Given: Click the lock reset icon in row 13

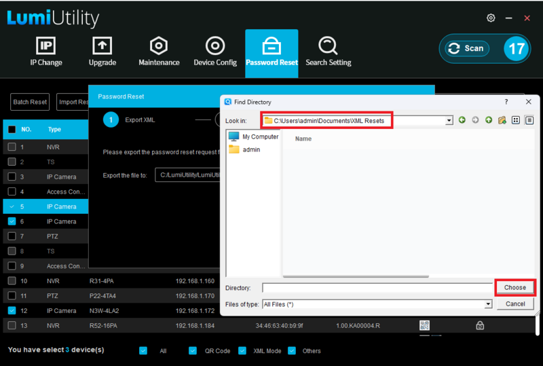Looking at the screenshot, I should point(480,325).
